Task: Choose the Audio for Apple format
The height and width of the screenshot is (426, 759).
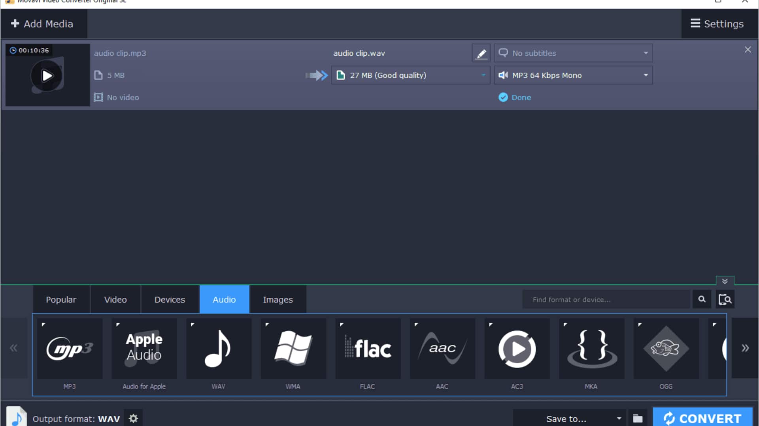Action: (144, 348)
